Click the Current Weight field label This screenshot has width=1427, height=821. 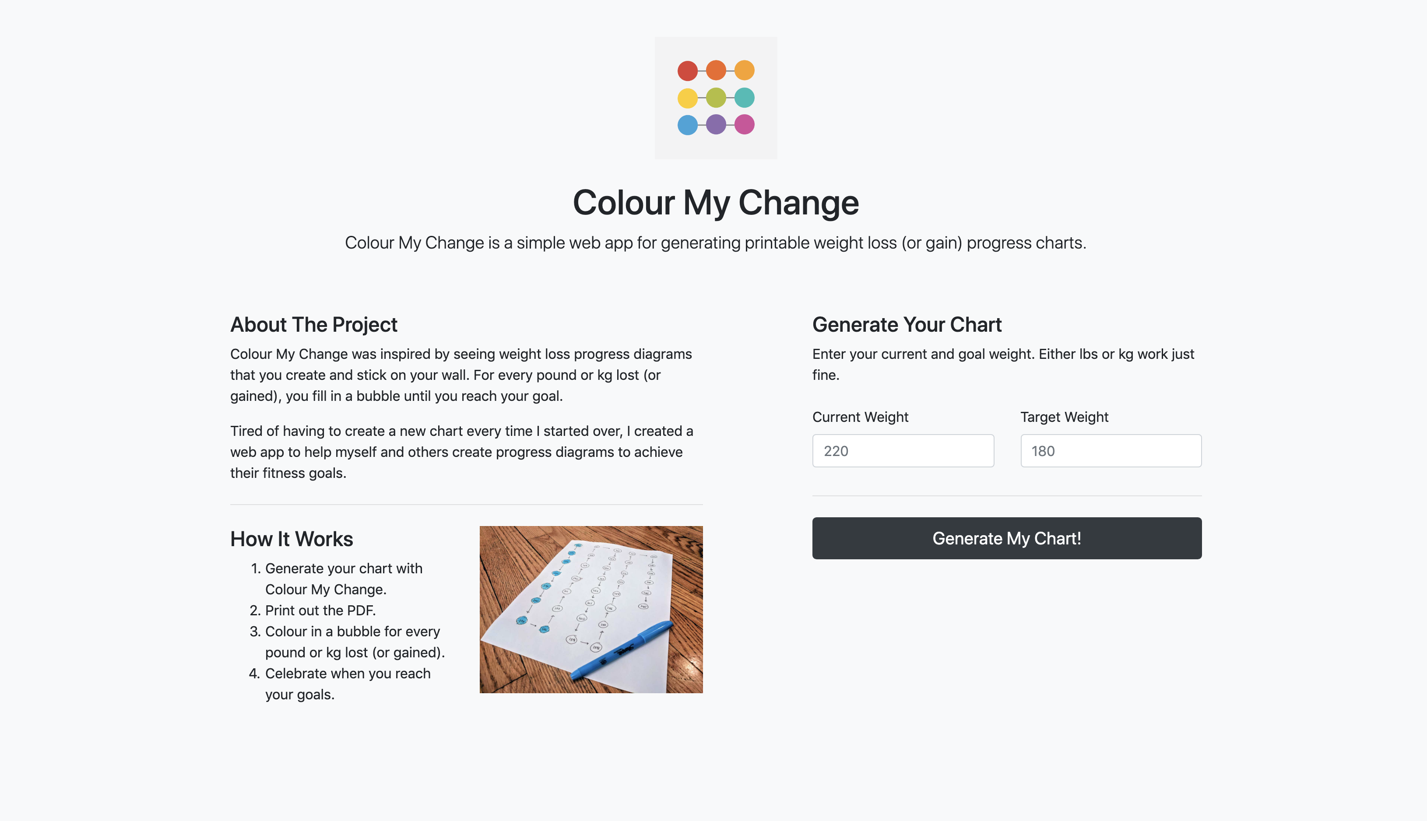click(860, 417)
